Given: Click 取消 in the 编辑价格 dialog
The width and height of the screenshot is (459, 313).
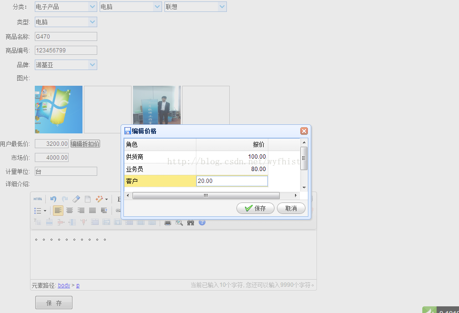Looking at the screenshot, I should coord(291,208).
